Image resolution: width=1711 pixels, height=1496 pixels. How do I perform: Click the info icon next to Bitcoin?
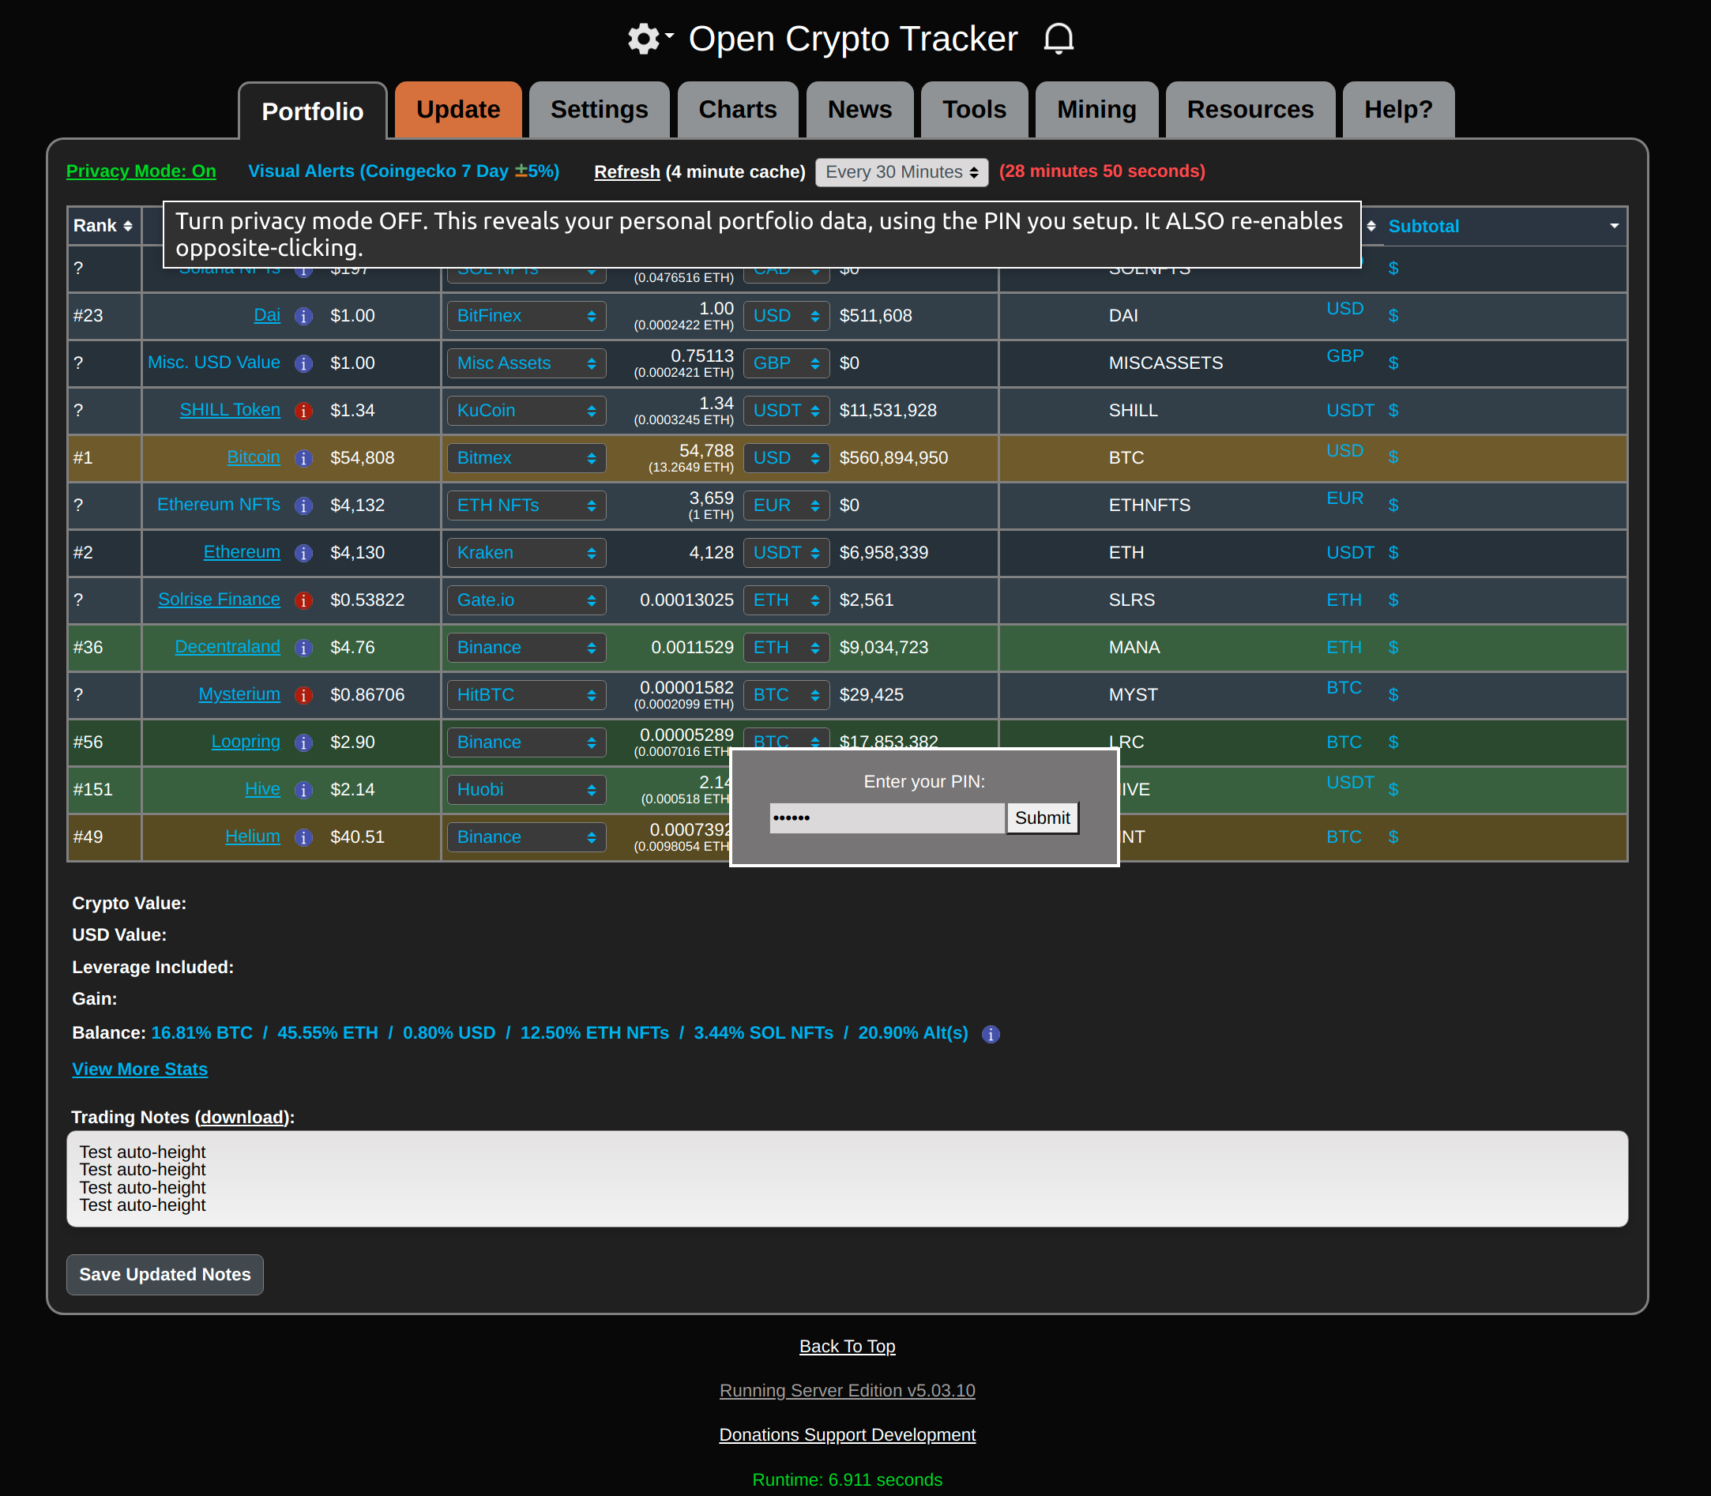coord(304,458)
